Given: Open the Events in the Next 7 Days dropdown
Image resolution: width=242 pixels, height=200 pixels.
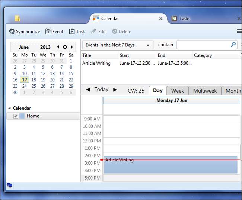Looking at the screenshot, I should pyautogui.click(x=117, y=45).
